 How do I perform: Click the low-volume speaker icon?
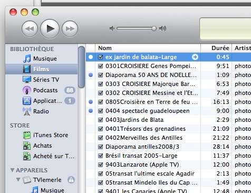pyautogui.click(x=112, y=28)
